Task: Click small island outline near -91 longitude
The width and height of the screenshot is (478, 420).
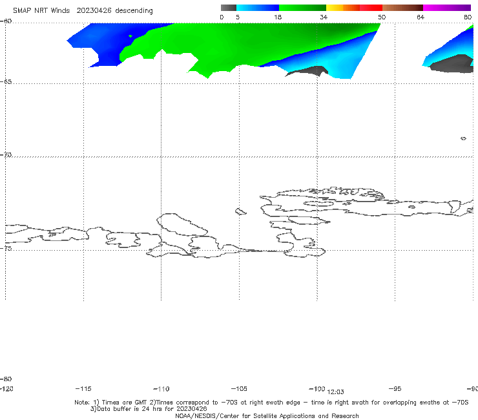Action: tap(463, 138)
